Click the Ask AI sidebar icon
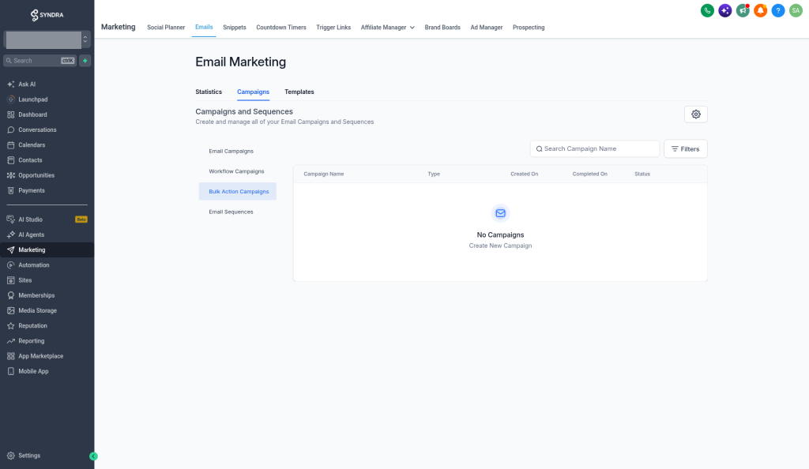 11,84
